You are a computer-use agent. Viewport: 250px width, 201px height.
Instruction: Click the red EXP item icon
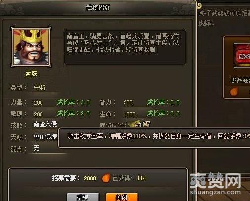click(242, 56)
